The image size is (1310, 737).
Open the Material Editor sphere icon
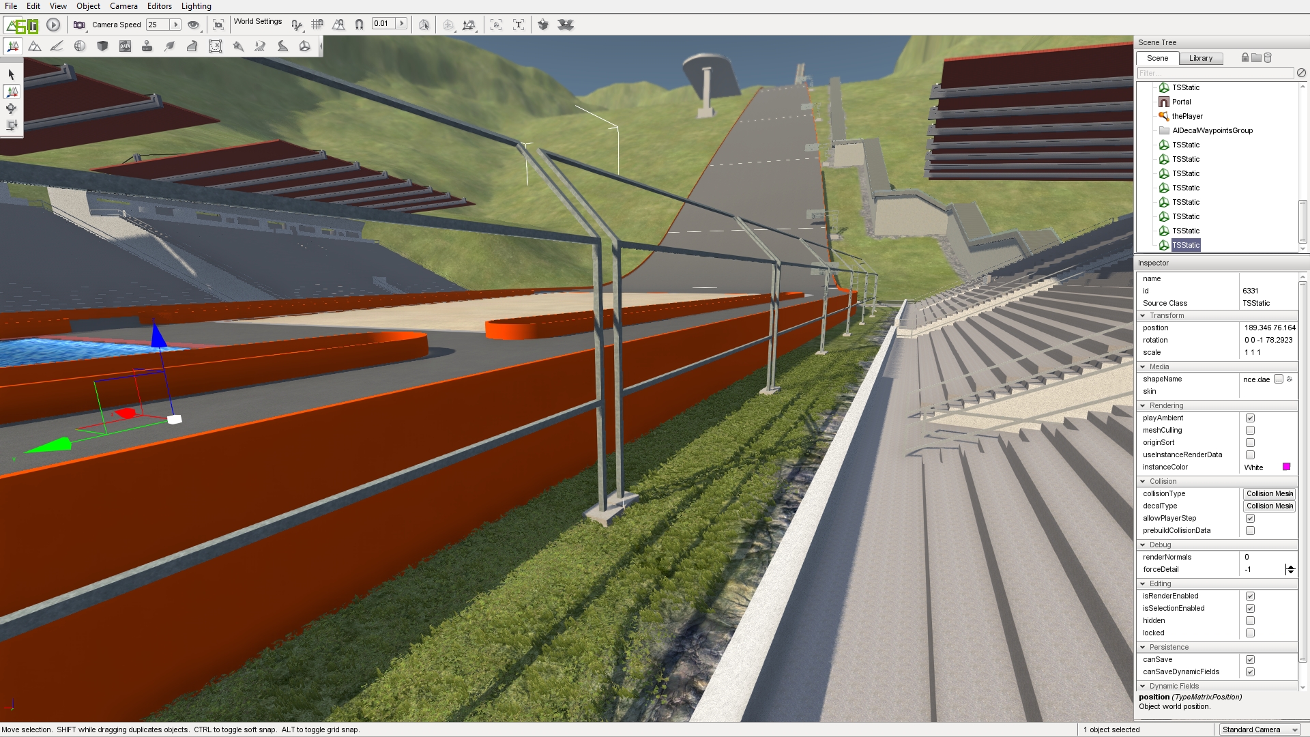pyautogui.click(x=80, y=46)
